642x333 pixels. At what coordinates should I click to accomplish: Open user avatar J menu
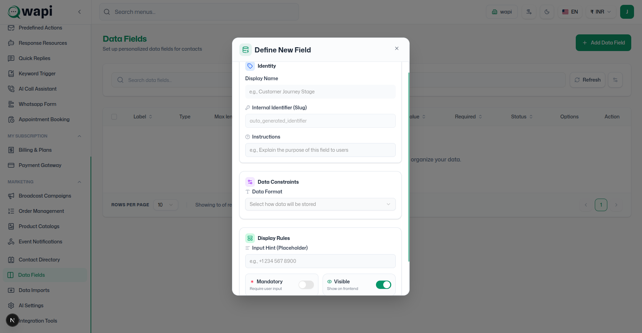[x=627, y=12]
